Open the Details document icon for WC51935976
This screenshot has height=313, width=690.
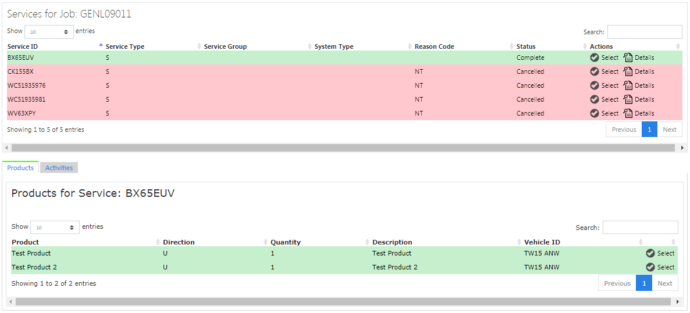click(628, 85)
